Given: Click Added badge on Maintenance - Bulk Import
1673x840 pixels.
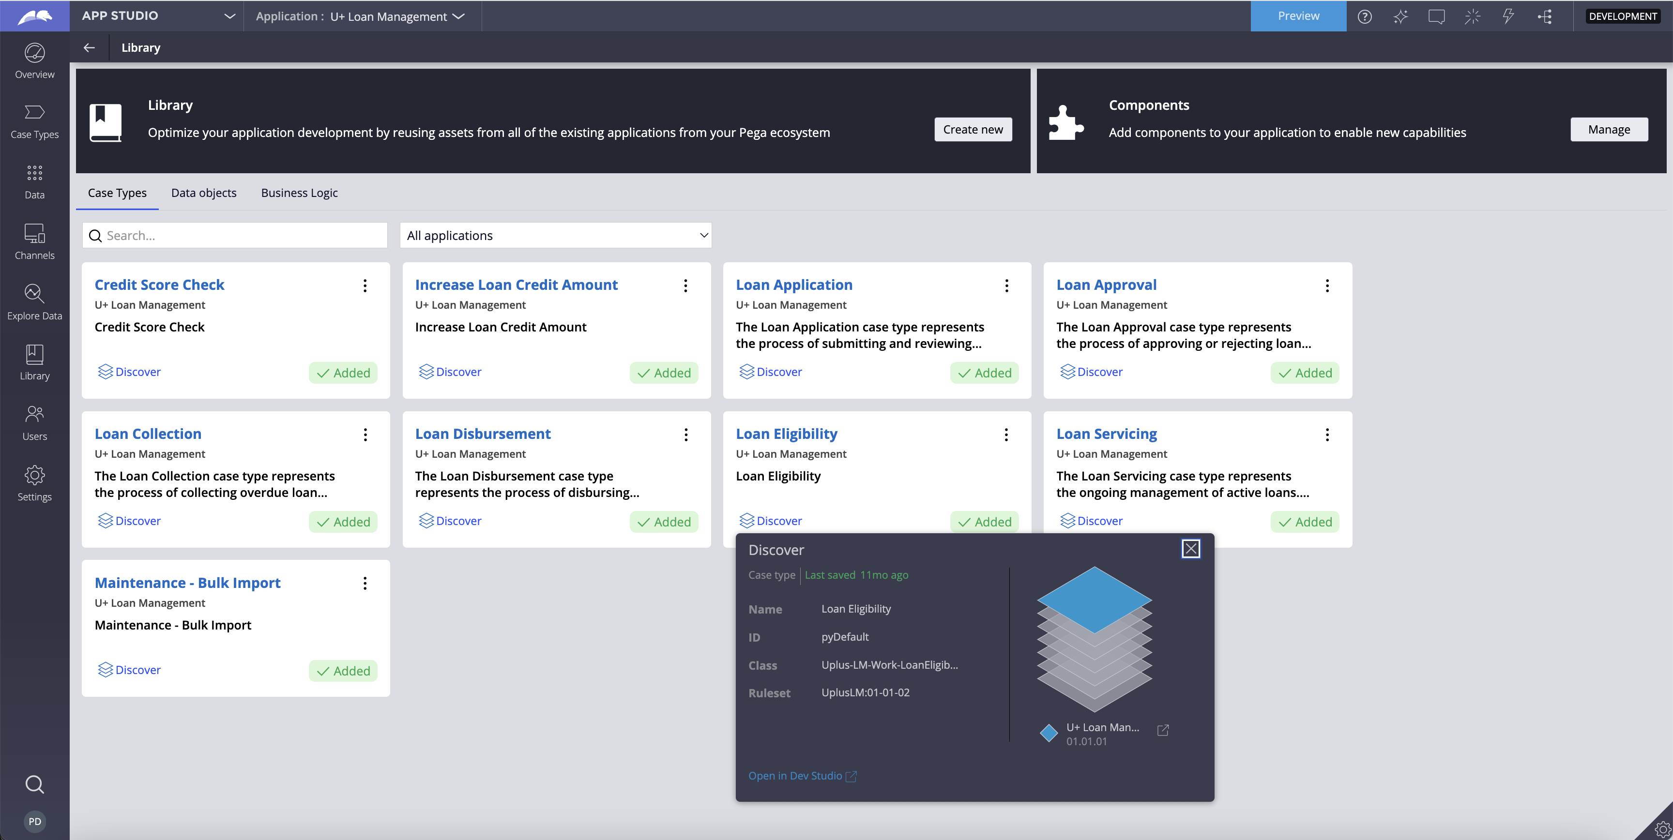Looking at the screenshot, I should [x=343, y=671].
